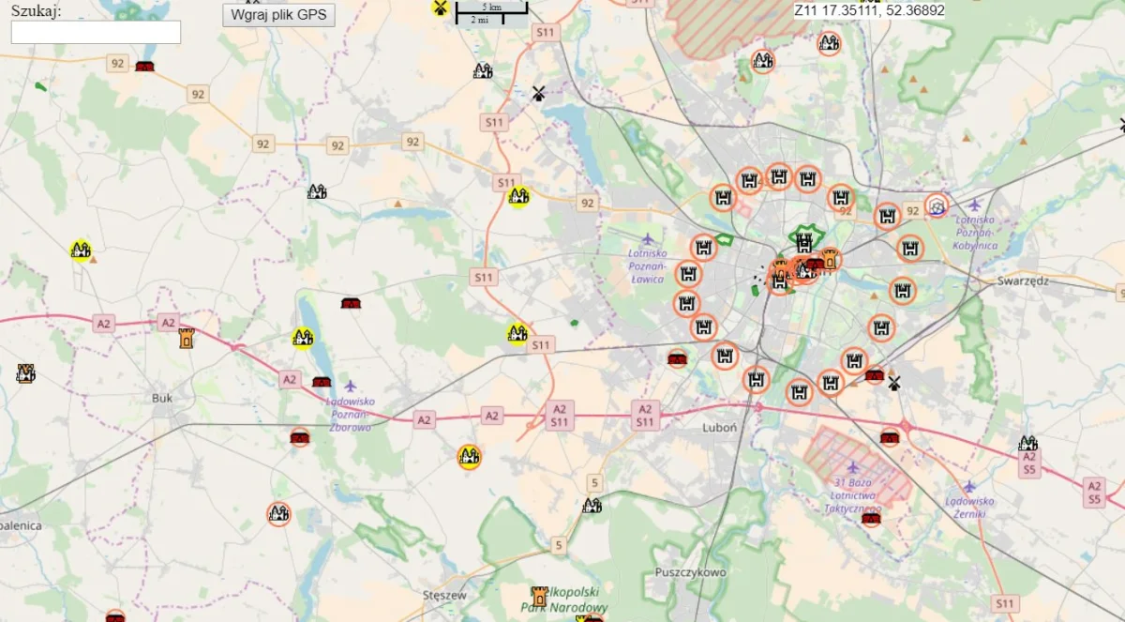Viewport: 1125px width, 622px height.
Task: Click the Szukaj label text
Action: coord(37,9)
